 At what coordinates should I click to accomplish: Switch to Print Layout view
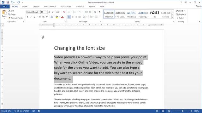[x=163, y=111]
